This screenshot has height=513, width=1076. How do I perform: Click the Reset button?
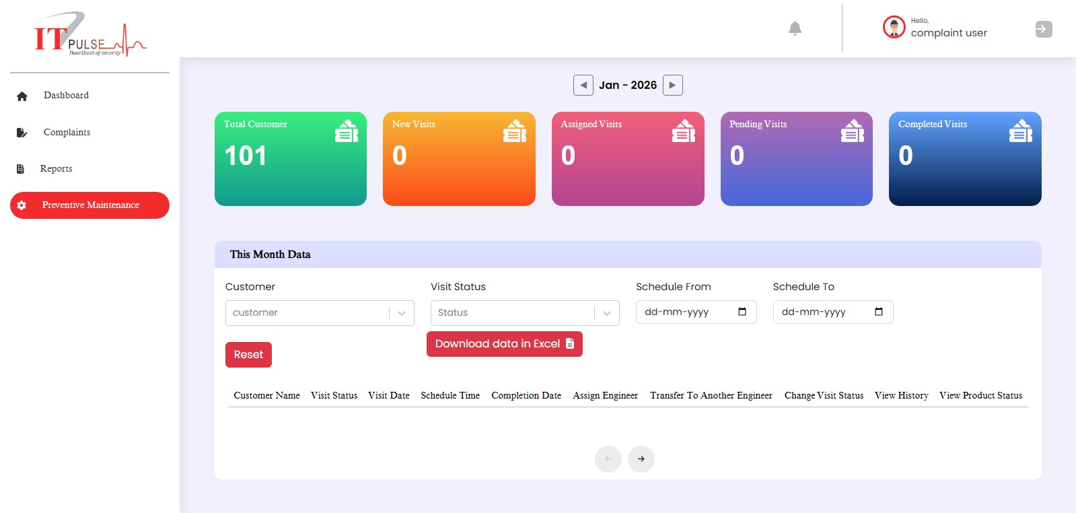pyautogui.click(x=248, y=355)
